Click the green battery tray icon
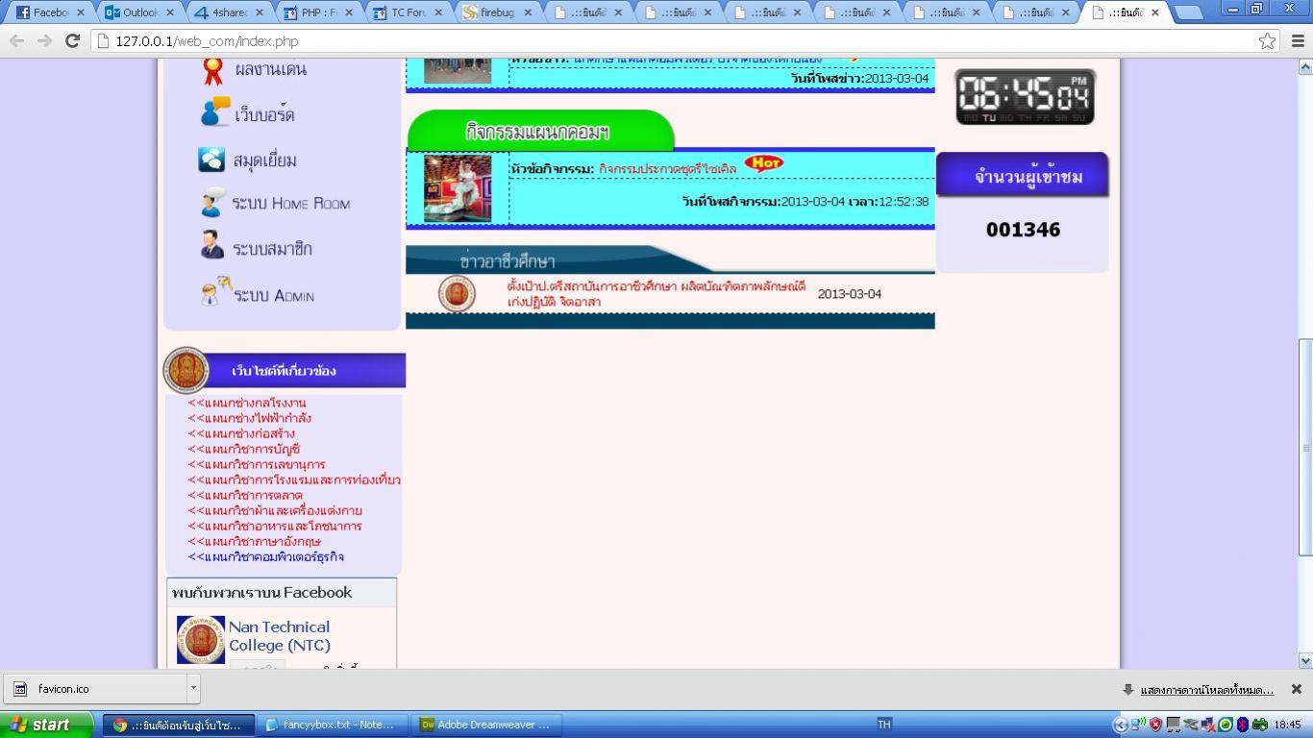The image size is (1313, 738). [x=1259, y=725]
